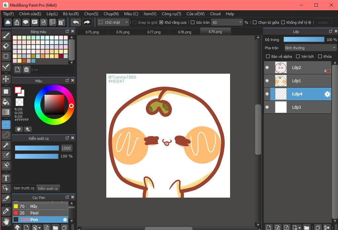338x230 pixels.
Task: Toggle Khử răng cưa checkbox
Action: [x=161, y=22]
